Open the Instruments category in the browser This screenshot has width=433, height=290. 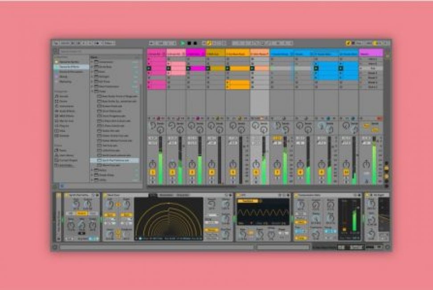[66, 106]
